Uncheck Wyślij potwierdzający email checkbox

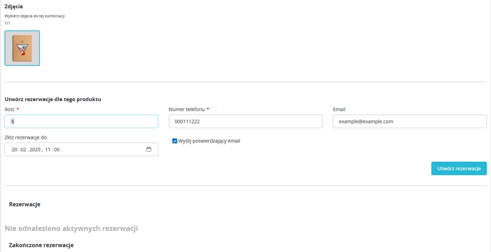click(x=175, y=141)
